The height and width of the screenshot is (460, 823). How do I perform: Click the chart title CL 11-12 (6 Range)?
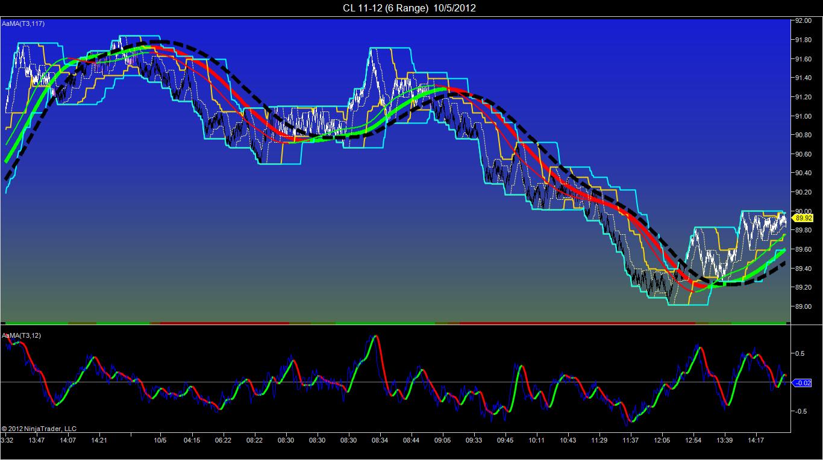pos(386,8)
